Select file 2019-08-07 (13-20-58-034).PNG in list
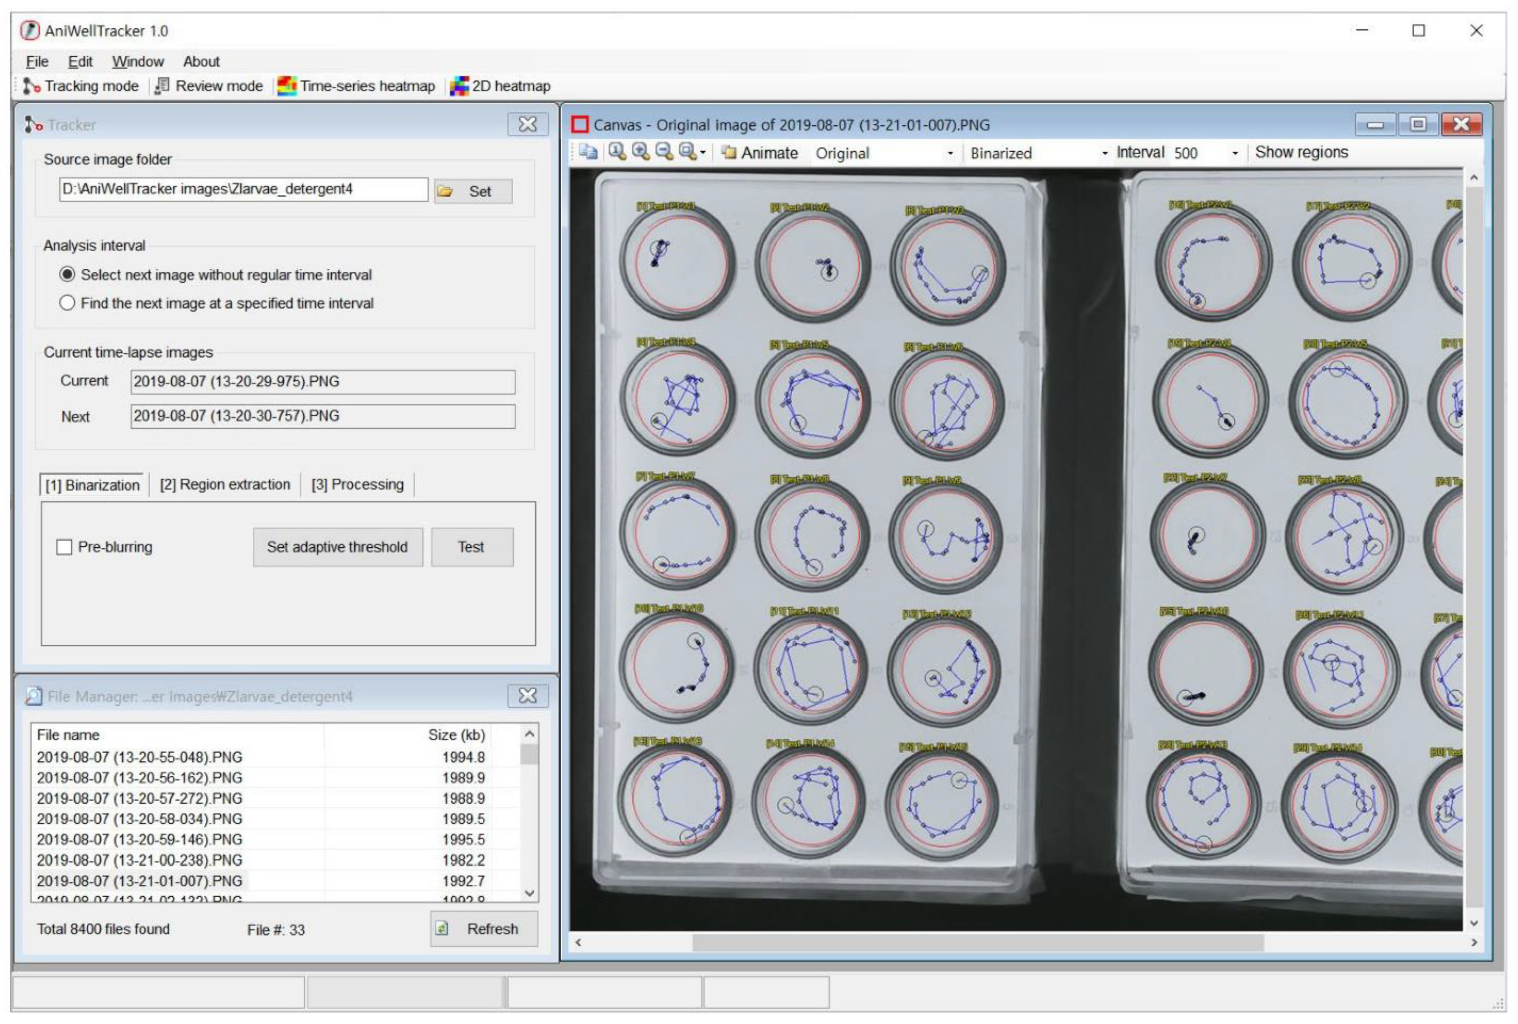Image resolution: width=1518 pixels, height=1024 pixels. click(139, 819)
